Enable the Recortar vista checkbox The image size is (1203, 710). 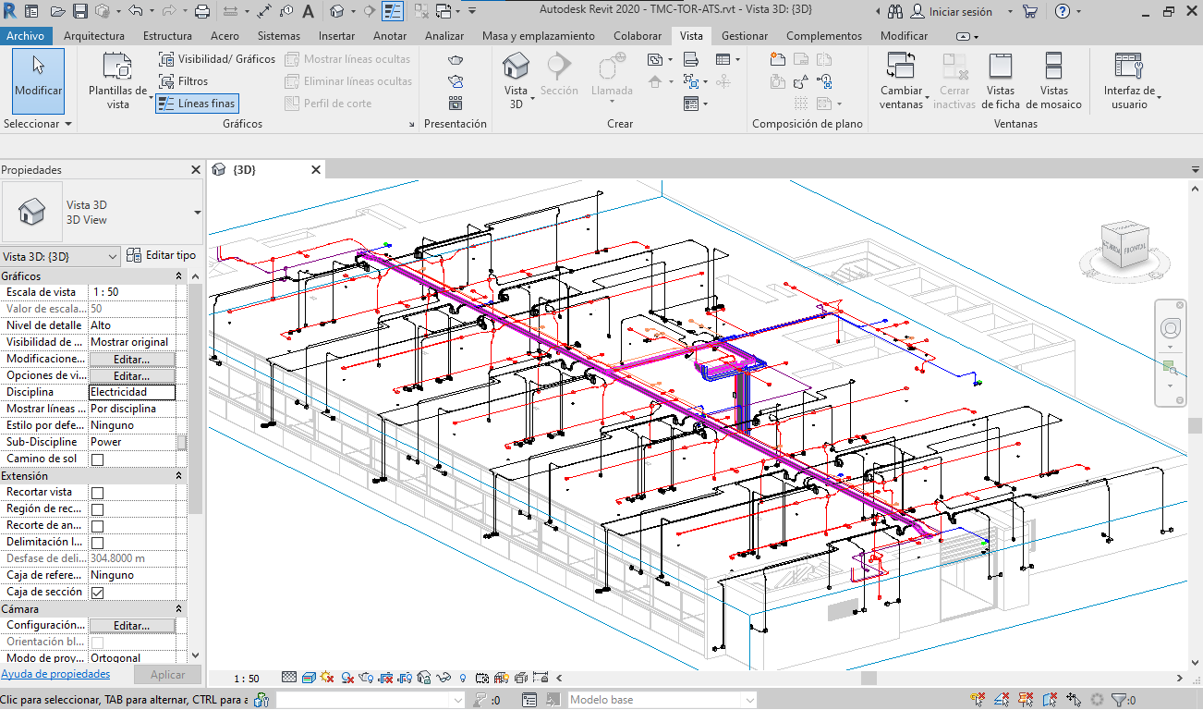[97, 493]
